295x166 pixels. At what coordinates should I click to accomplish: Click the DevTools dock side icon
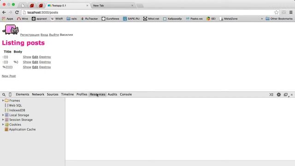coord(286,95)
